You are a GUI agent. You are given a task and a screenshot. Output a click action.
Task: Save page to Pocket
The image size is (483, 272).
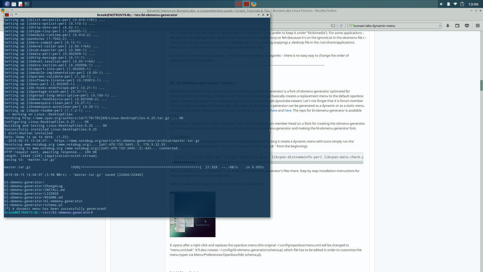pyautogui.click(x=467, y=26)
